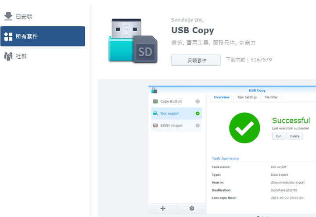Click the Last execution succeeded message
This screenshot has width=316, height=217.
pyautogui.click(x=291, y=128)
